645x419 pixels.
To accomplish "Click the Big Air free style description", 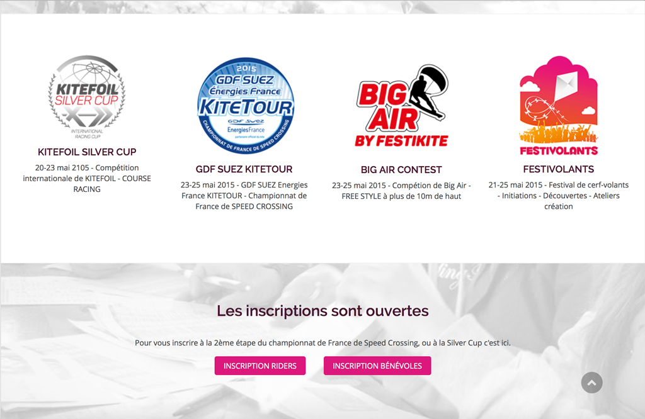I will coord(401,191).
